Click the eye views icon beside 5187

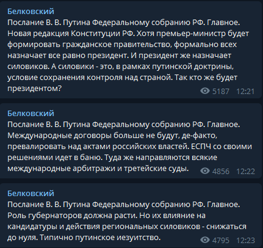[205, 91]
